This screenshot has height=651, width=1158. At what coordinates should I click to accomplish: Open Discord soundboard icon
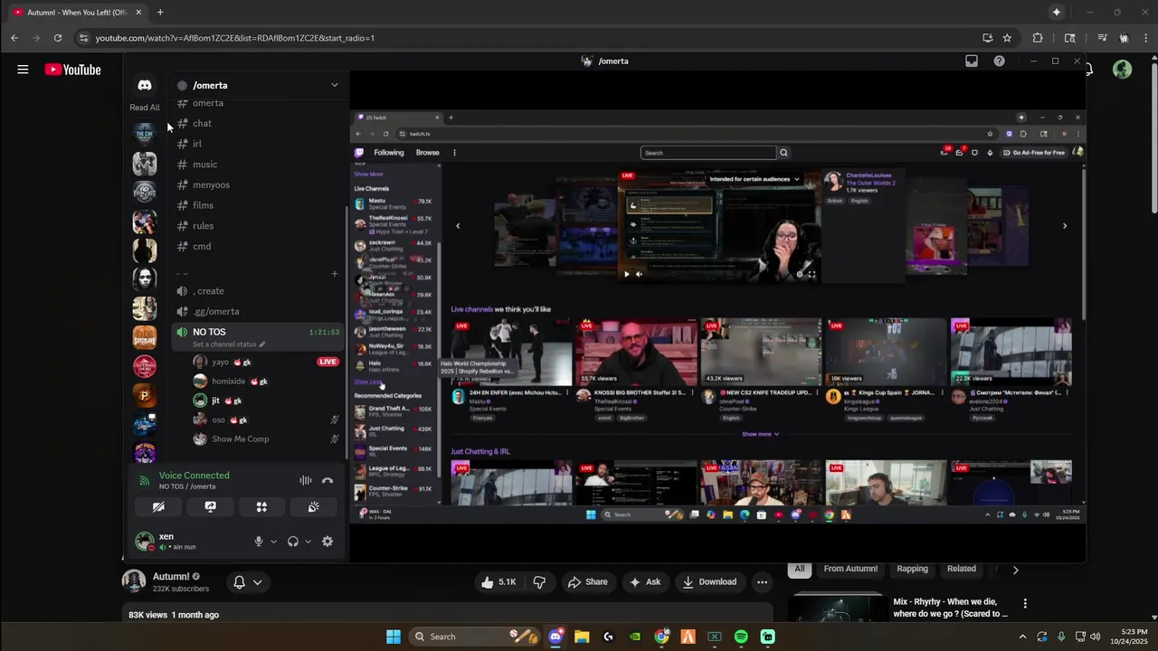click(313, 507)
